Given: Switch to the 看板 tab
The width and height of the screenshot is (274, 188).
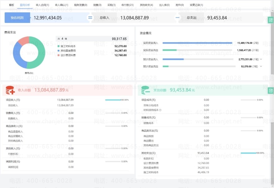Looking at the screenshot, I should 12,5.
